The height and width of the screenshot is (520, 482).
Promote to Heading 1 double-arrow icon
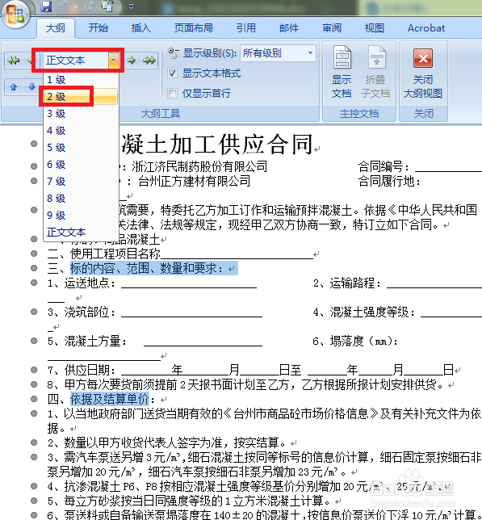[x=14, y=61]
